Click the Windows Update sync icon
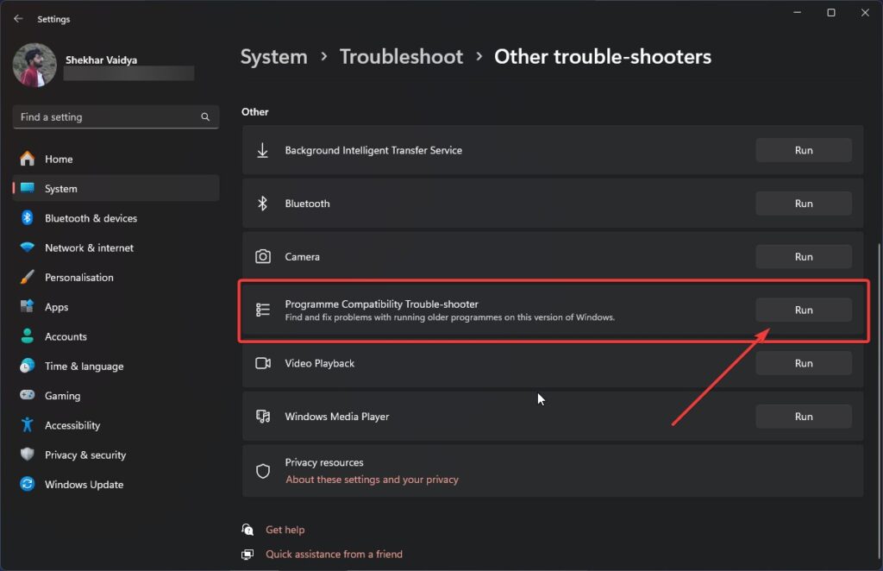Viewport: 883px width, 571px height. tap(27, 484)
